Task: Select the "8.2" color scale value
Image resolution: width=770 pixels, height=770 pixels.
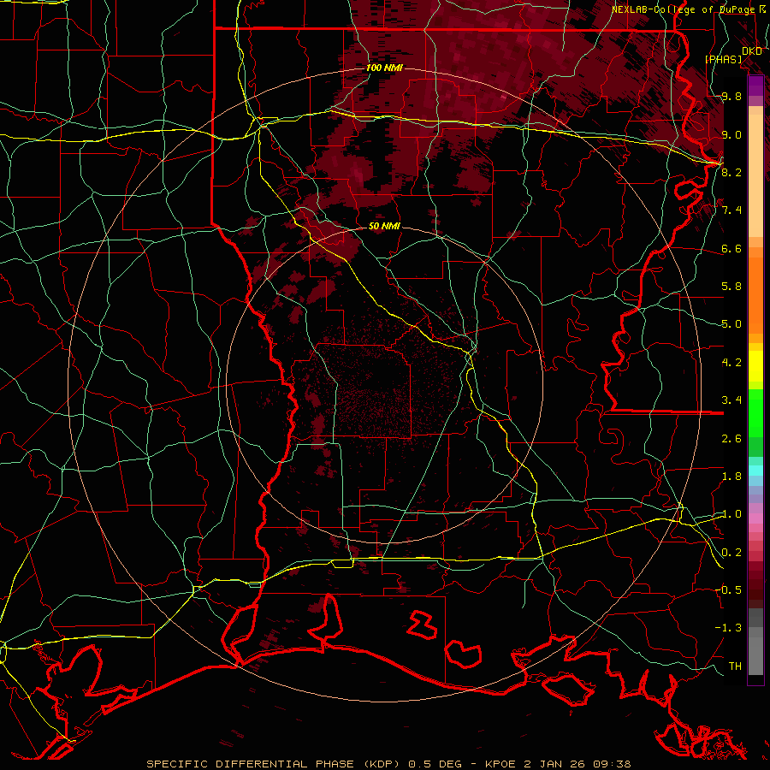Action: tap(731, 173)
